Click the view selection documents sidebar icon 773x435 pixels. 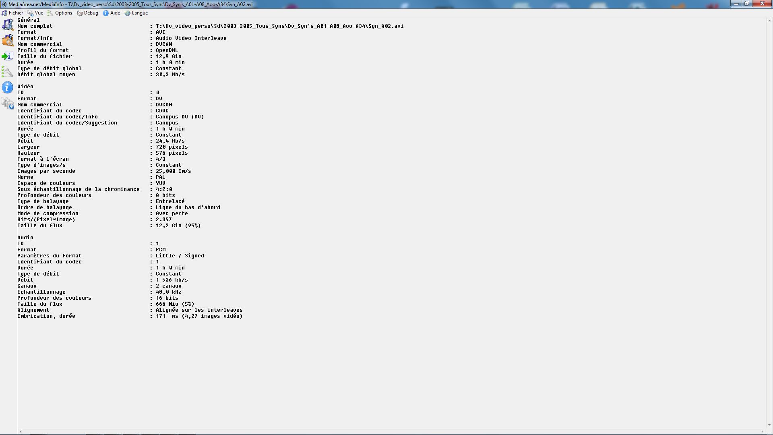8,103
